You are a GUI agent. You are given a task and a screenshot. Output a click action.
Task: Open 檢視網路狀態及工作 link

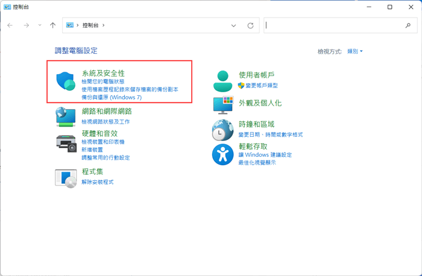click(105, 122)
